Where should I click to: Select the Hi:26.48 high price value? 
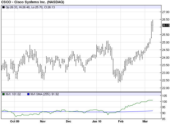(25, 7)
